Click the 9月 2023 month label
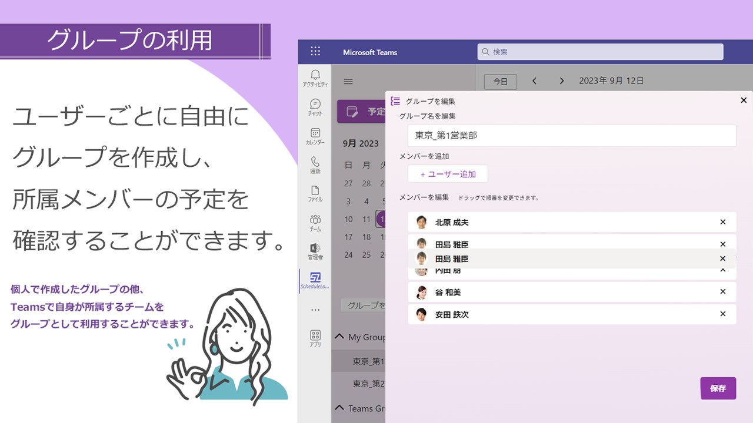This screenshot has height=423, width=753. pos(361,143)
